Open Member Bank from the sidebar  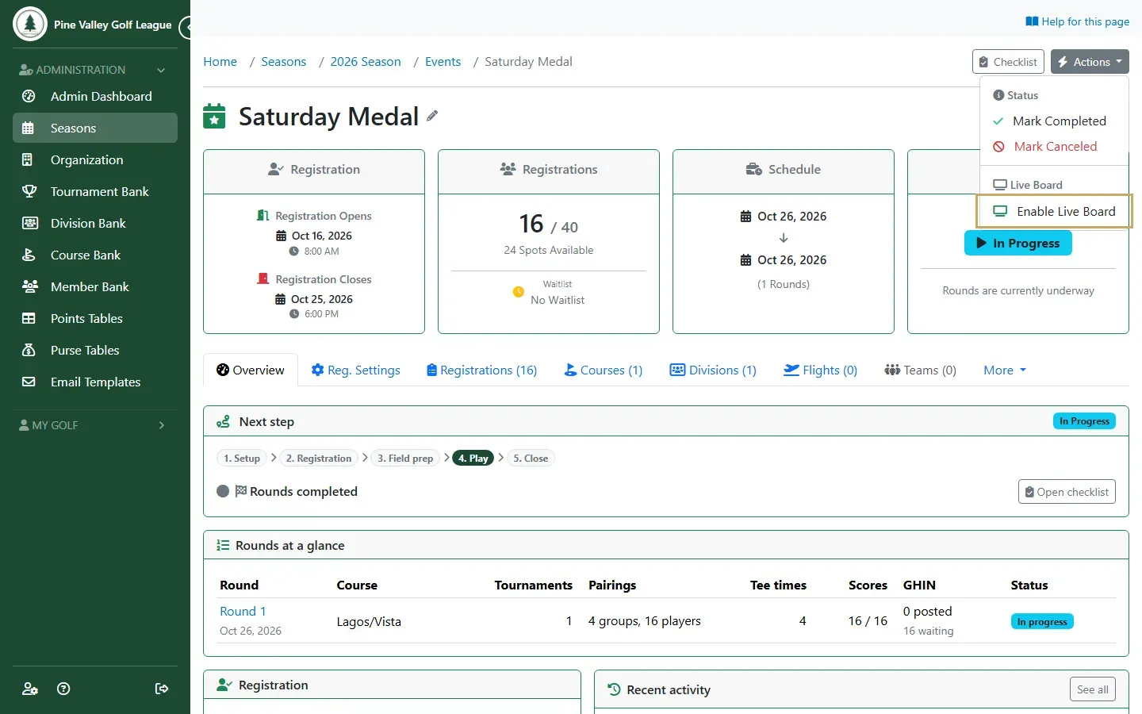click(95, 286)
